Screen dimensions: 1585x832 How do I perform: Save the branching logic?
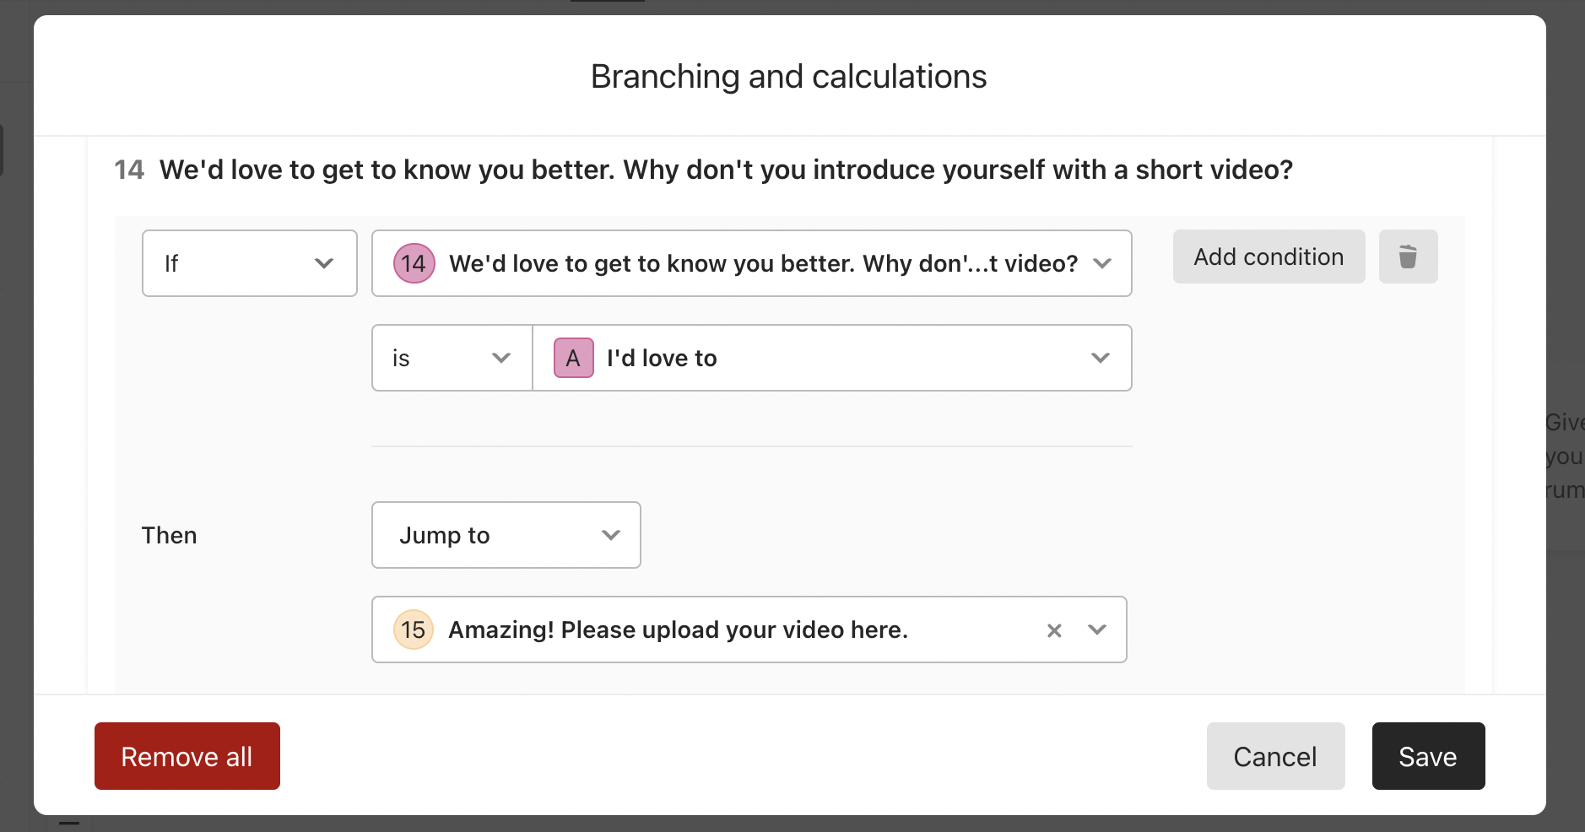coord(1428,756)
